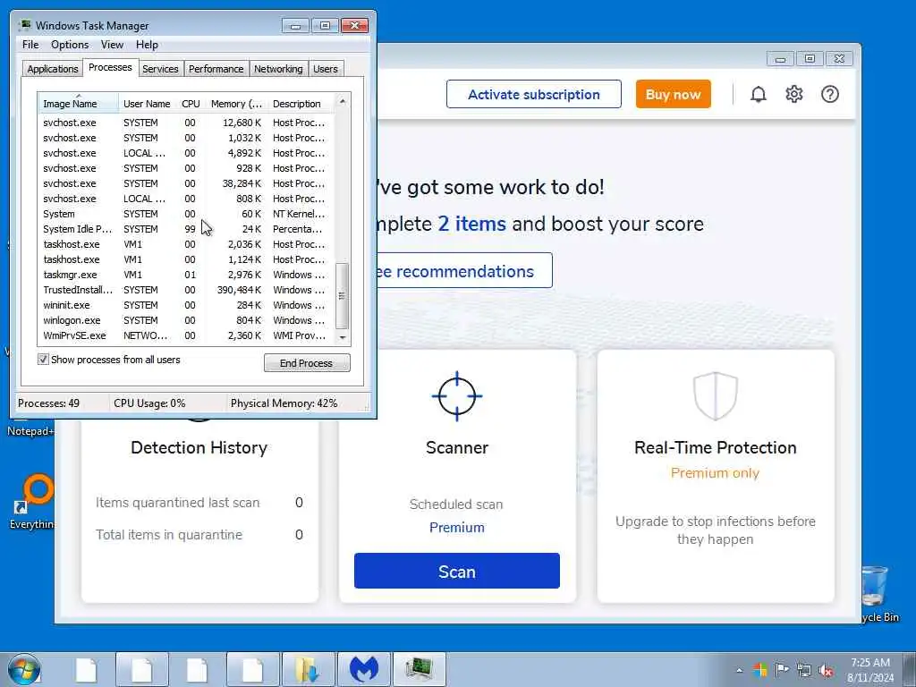Click the 2 items link
The height and width of the screenshot is (687, 916).
[472, 224]
